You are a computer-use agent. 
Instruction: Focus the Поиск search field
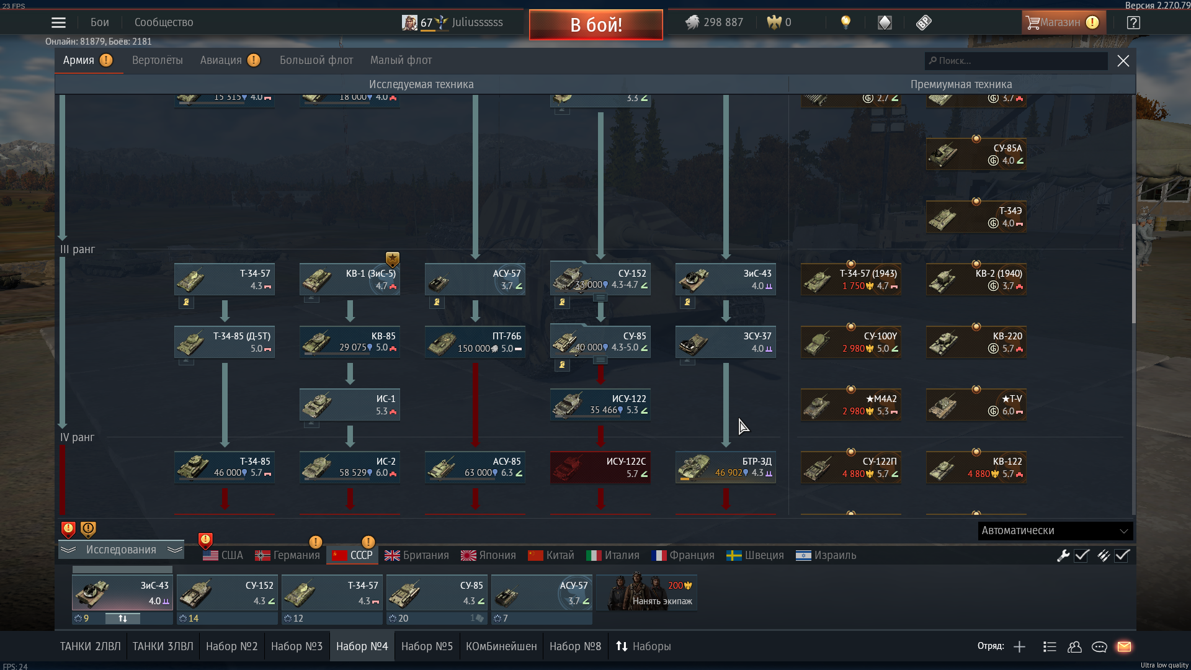[1016, 61]
